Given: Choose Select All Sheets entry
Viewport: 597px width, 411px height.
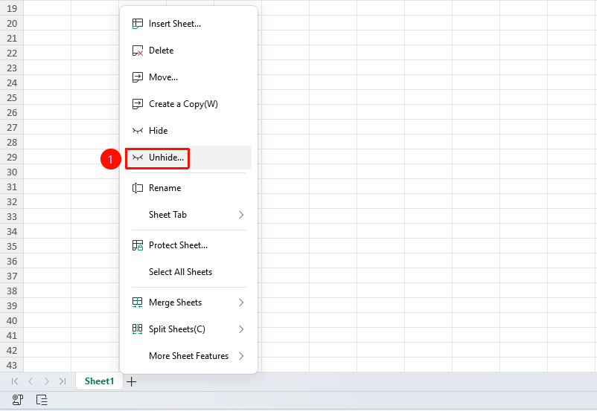Looking at the screenshot, I should click(188, 272).
